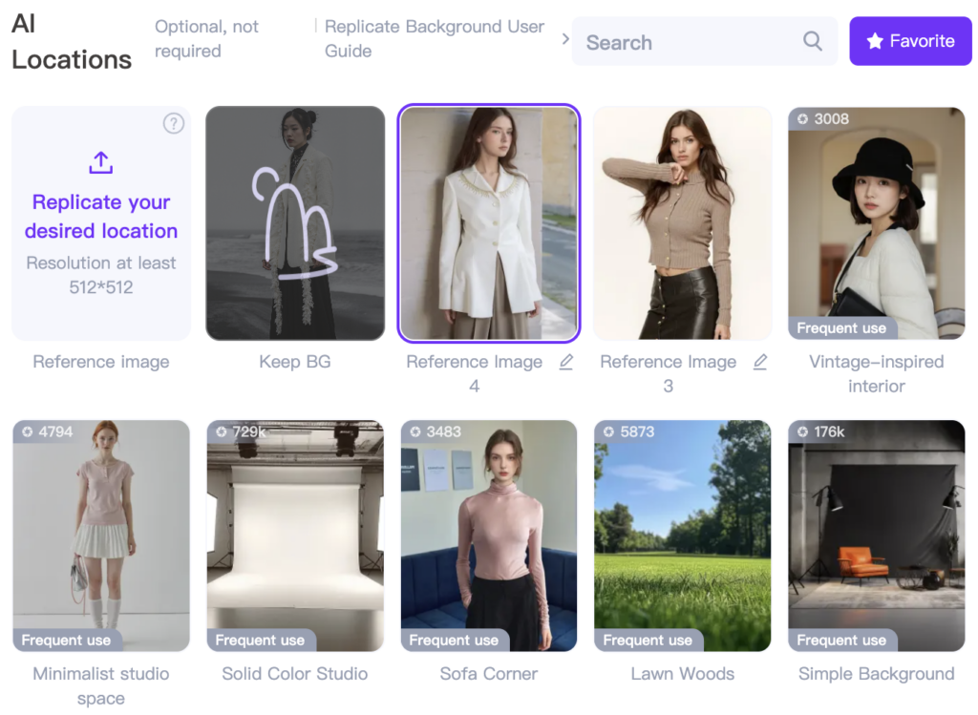
Task: Click the chevron arrow after User Guide
Action: pyautogui.click(x=565, y=39)
